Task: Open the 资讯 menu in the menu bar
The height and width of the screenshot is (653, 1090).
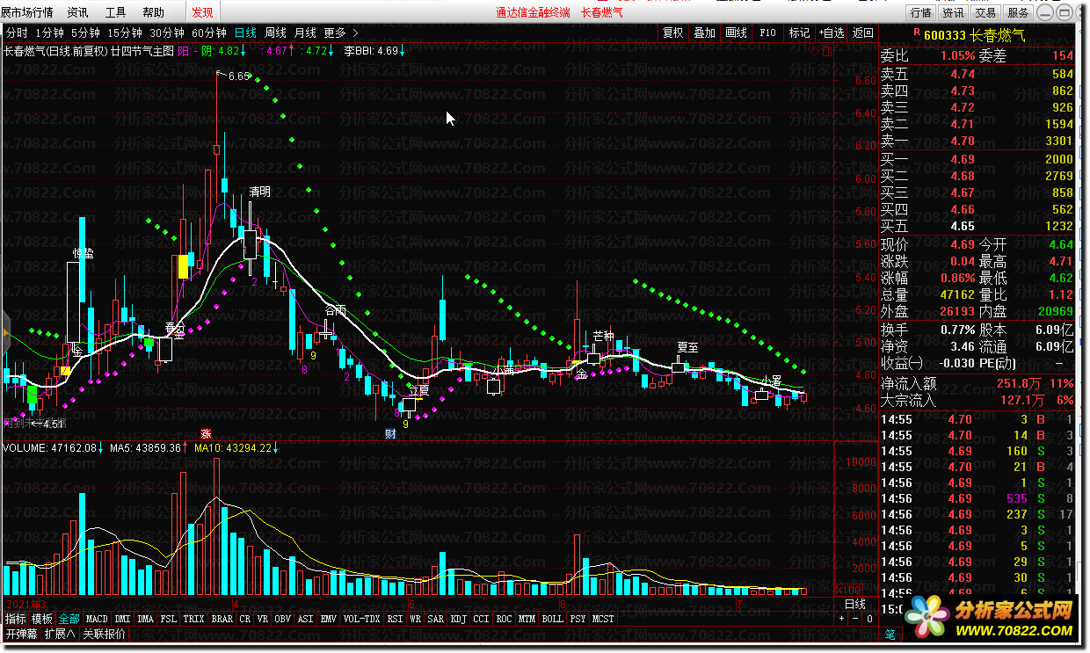Action: point(77,13)
